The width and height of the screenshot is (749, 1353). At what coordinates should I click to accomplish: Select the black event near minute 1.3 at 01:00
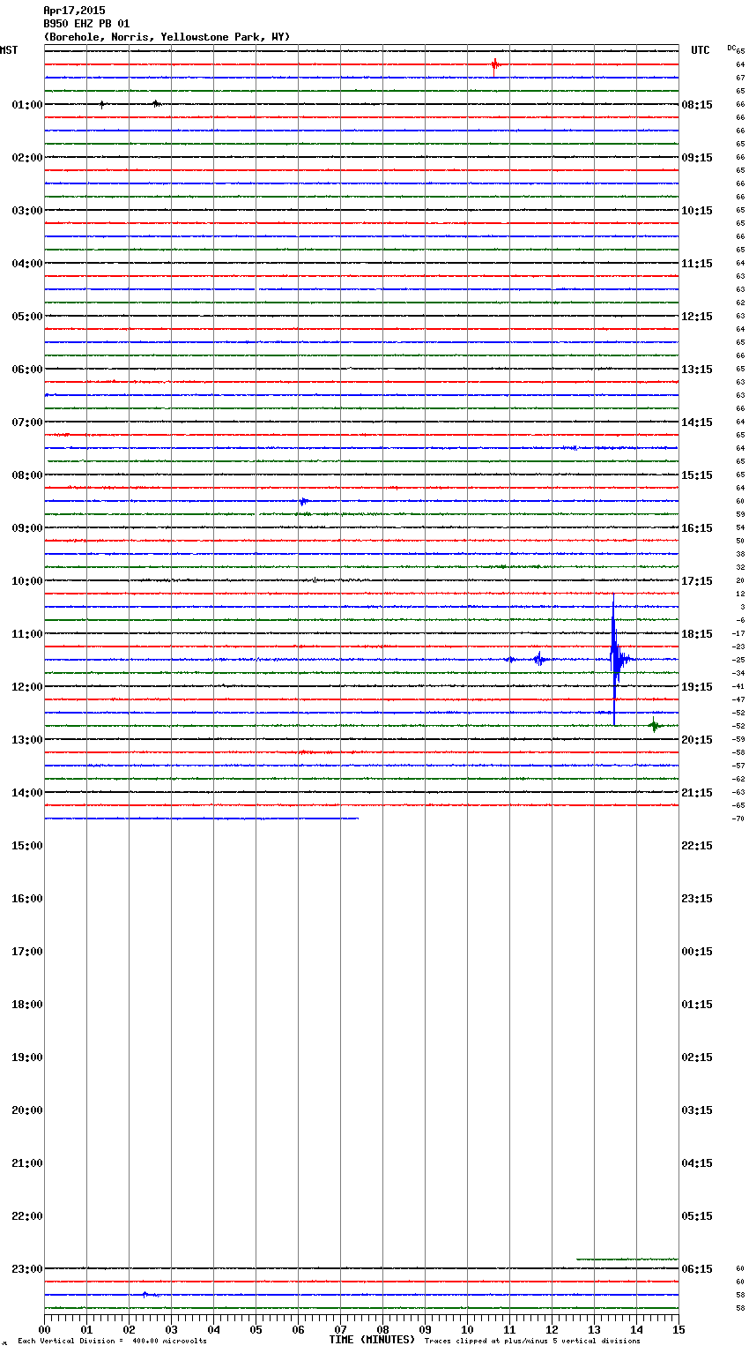pyautogui.click(x=101, y=104)
